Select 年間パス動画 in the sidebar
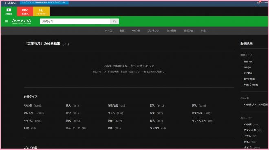Image resolution: width=269 pixels, height=150 pixels. (251, 85)
